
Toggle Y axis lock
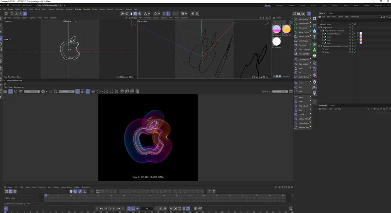pyautogui.click(x=16, y=14)
